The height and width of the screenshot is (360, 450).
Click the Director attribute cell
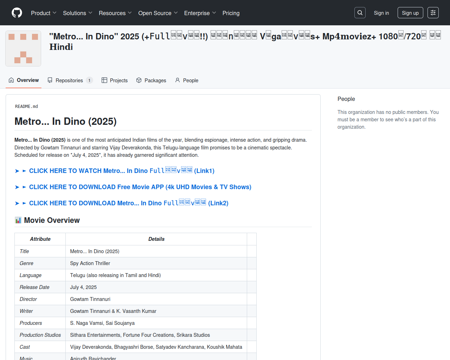[x=40, y=299]
